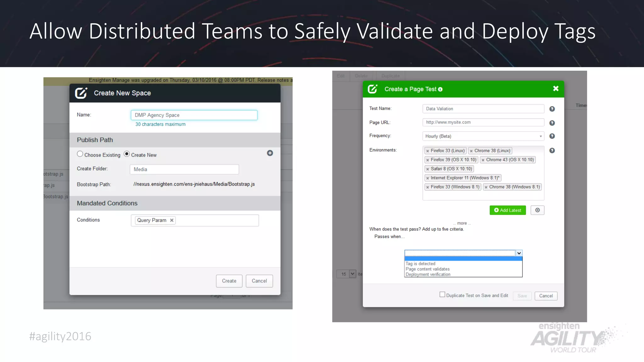
Task: Click the Save button in Page Test
Action: point(522,296)
